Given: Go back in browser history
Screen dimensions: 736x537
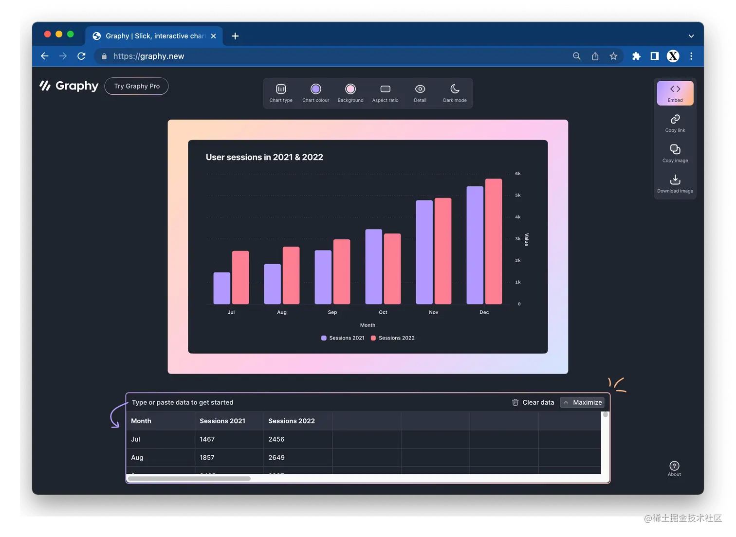Looking at the screenshot, I should [45, 56].
